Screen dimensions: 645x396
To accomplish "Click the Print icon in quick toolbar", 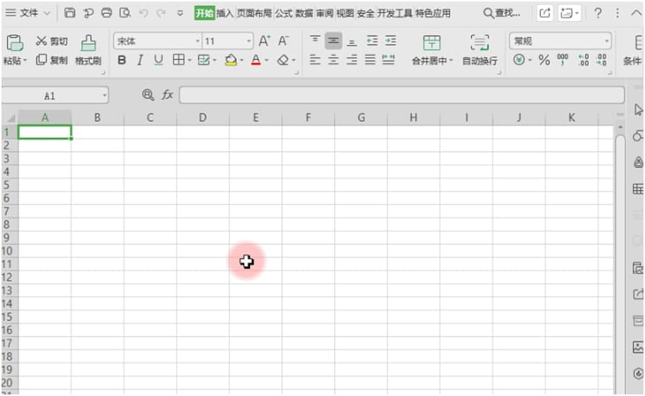I will click(x=106, y=13).
